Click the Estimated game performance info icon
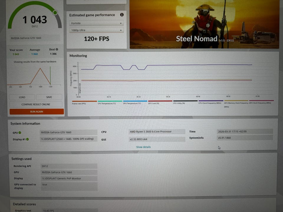 (122, 15)
